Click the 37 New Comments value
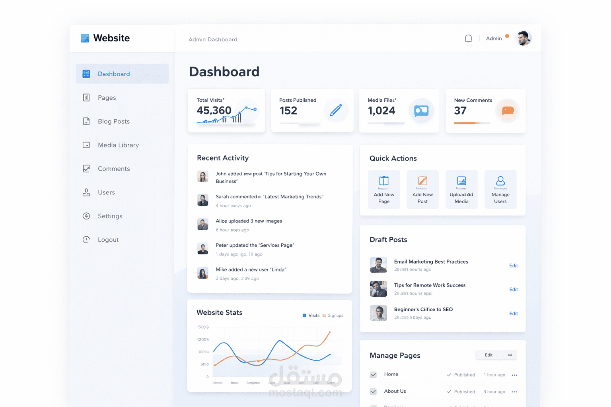Image resolution: width=611 pixels, height=407 pixels. (460, 110)
